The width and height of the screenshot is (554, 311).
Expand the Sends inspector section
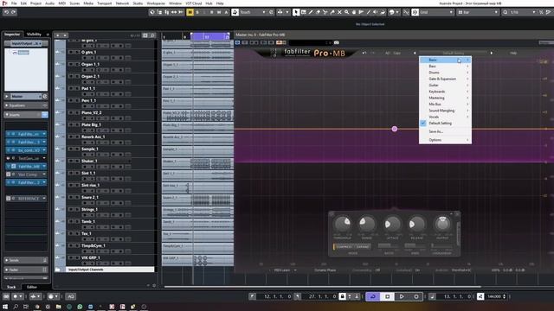coord(26,260)
